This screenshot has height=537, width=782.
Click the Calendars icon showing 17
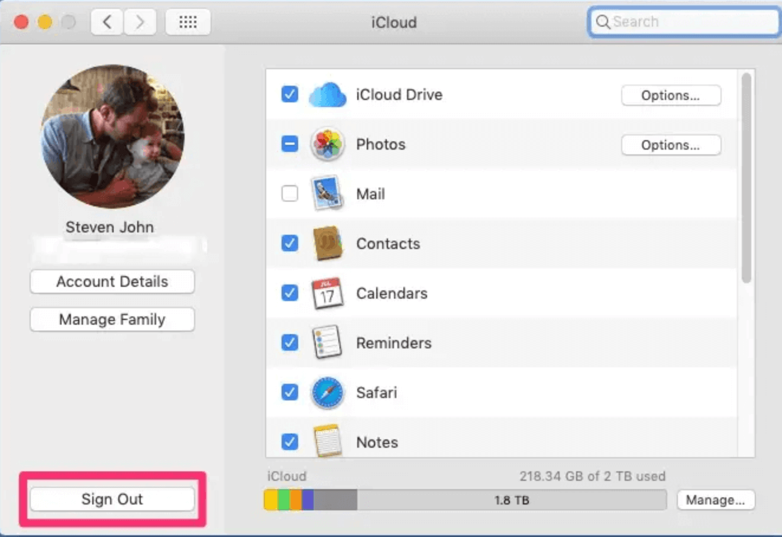tap(328, 293)
